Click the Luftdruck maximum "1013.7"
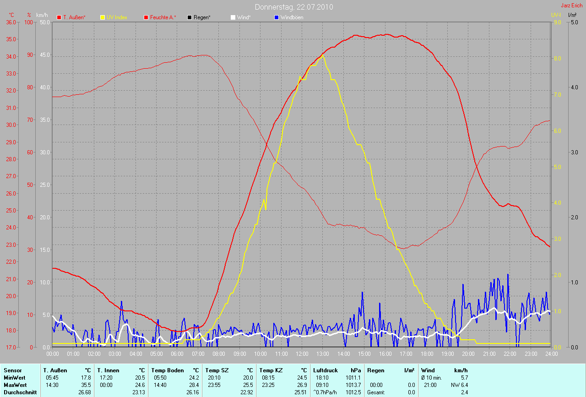The image size is (586, 397). coord(353,385)
